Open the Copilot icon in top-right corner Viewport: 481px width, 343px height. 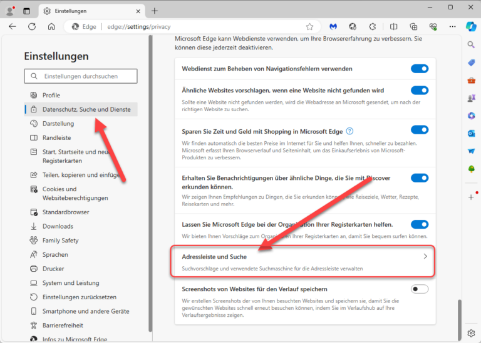tap(471, 27)
